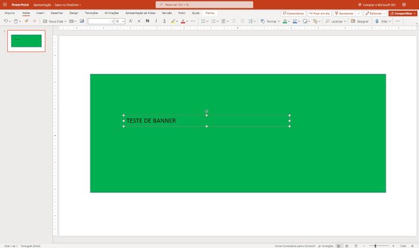Switch to the Transições tab
419x248 pixels.
pos(92,13)
